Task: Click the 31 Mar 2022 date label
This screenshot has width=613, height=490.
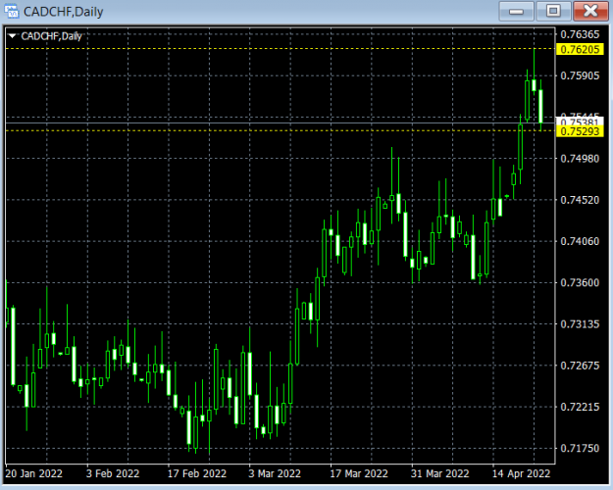Action: tap(439, 473)
